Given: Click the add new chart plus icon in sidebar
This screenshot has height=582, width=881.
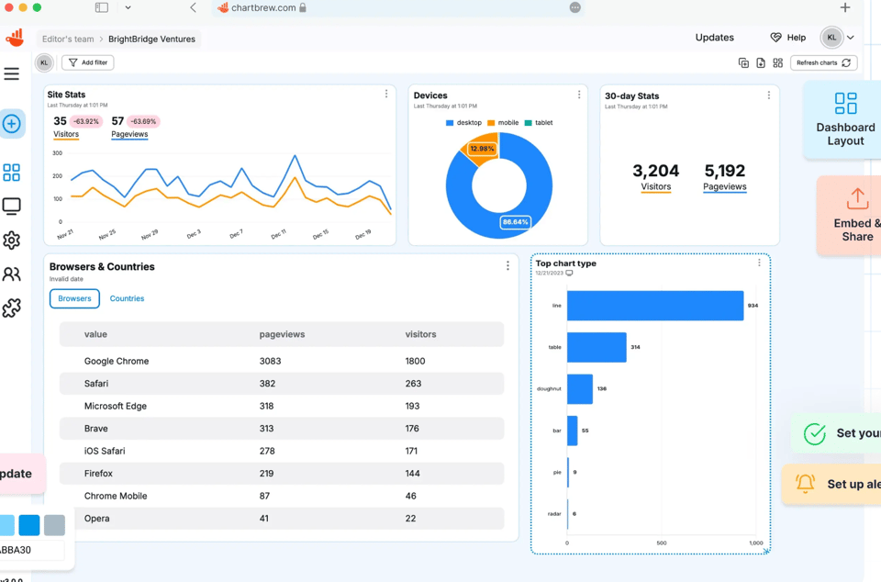Looking at the screenshot, I should pyautogui.click(x=12, y=124).
